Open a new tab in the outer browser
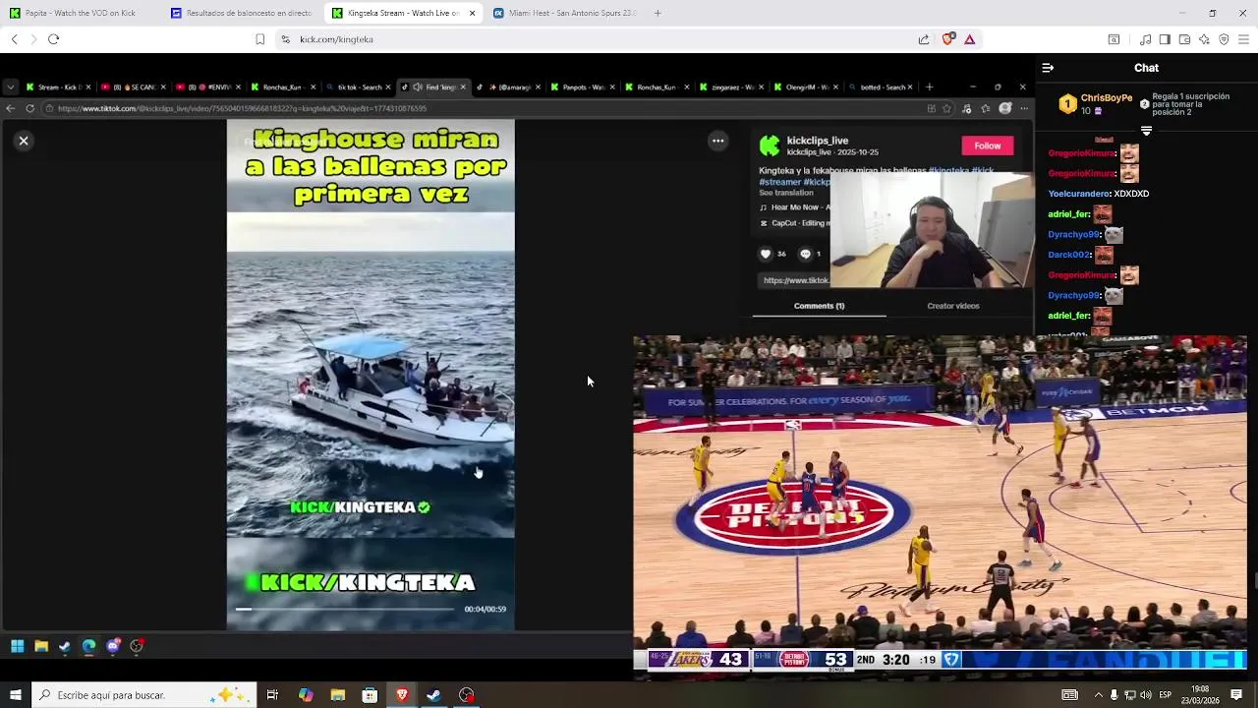 [658, 13]
